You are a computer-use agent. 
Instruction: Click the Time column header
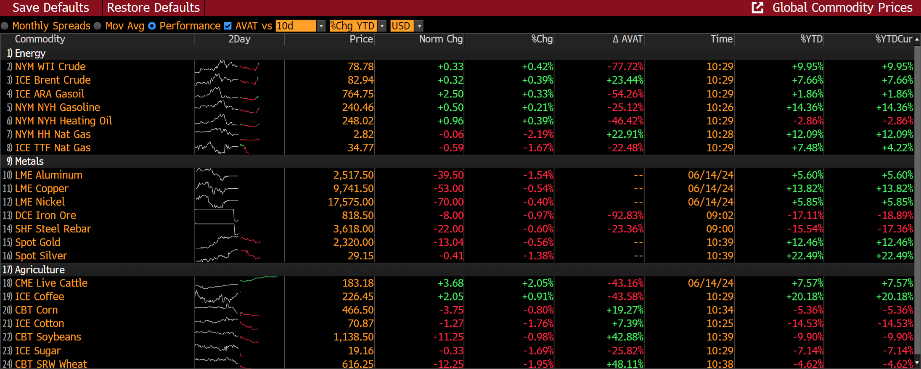point(721,39)
